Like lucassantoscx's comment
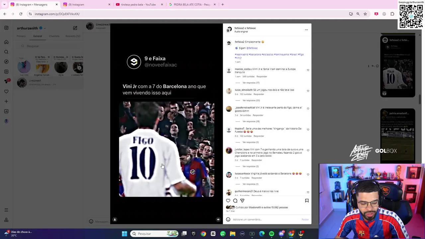The width and height of the screenshot is (425, 239). pos(308,174)
